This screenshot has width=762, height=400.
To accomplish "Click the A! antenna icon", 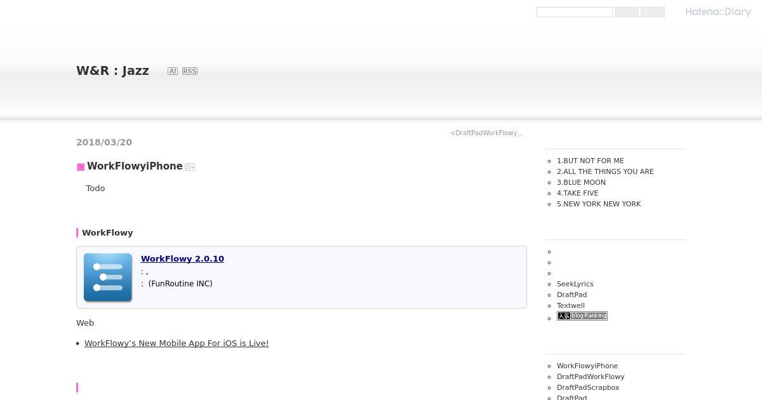I will [173, 71].
